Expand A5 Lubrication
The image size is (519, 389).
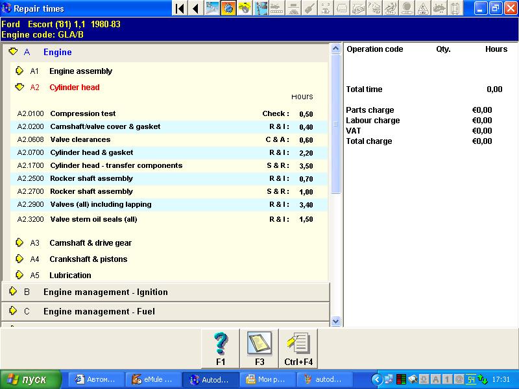point(19,275)
